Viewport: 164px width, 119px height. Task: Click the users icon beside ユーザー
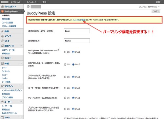point(2,102)
